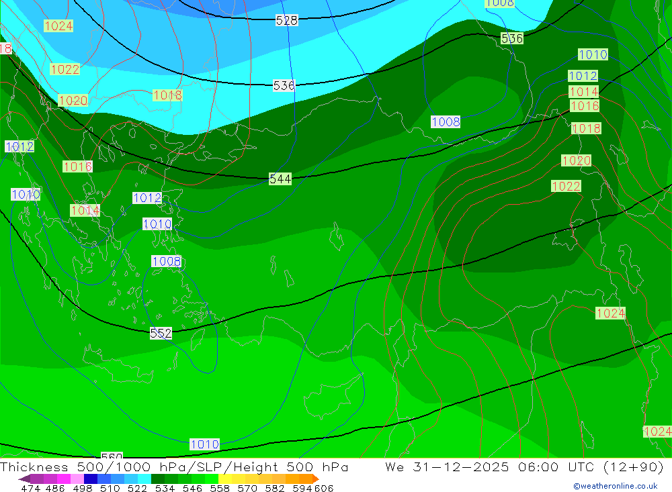Pick the dark navy blue legend swatch
Screen dimensions: 672x492
tap(91, 479)
